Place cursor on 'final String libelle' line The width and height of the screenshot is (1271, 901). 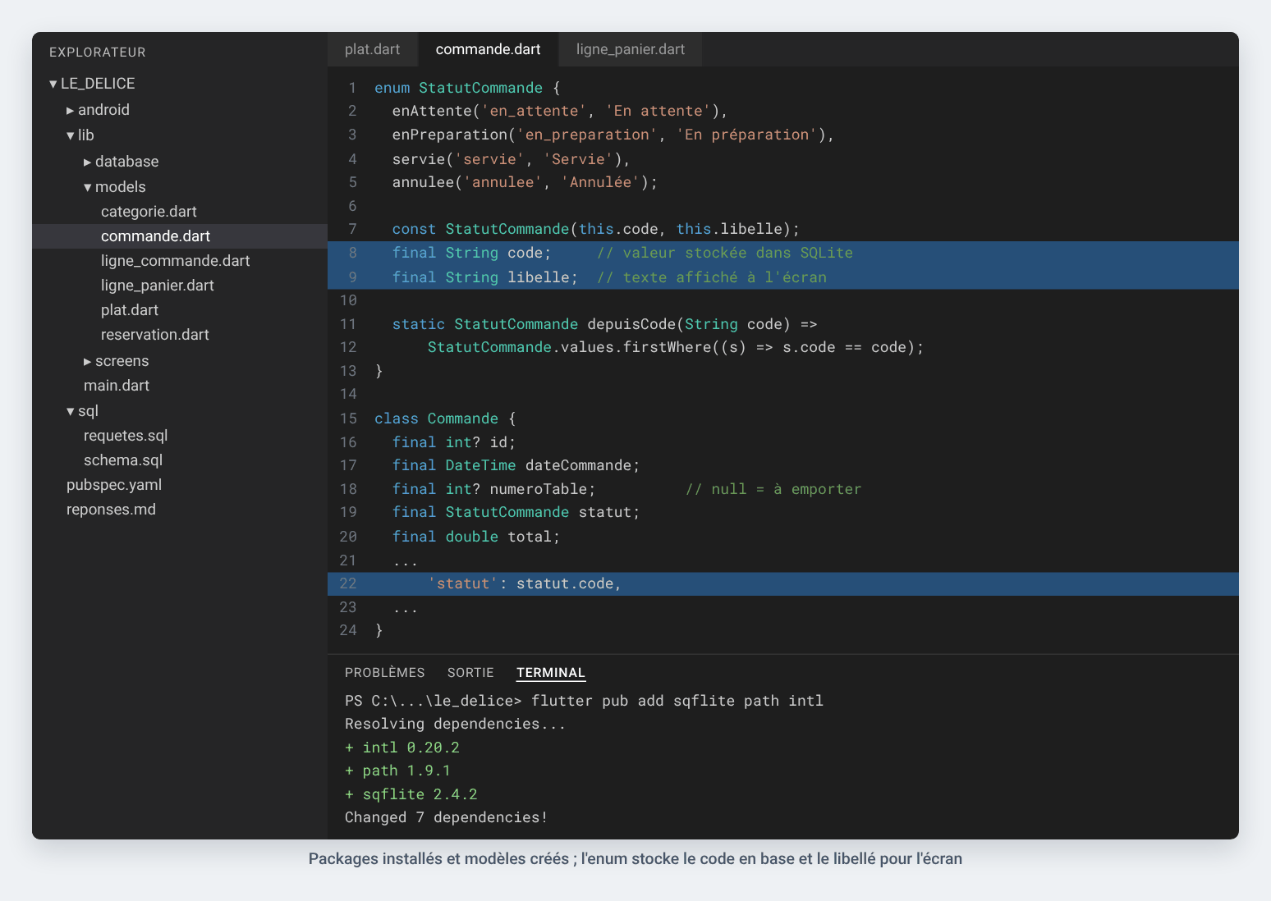point(783,277)
